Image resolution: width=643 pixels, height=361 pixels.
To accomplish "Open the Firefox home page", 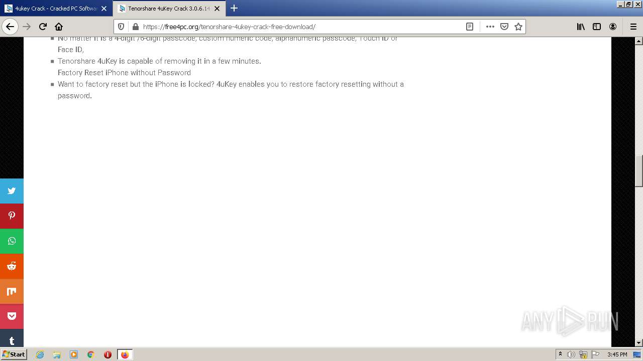I will [x=59, y=27].
